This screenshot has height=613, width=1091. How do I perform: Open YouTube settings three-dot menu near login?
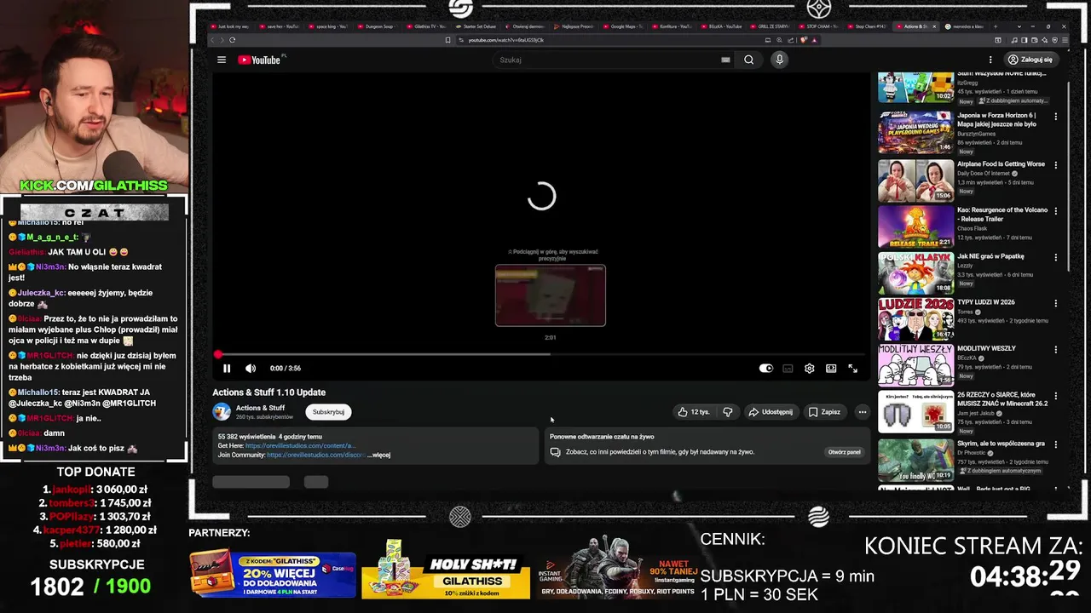click(990, 60)
